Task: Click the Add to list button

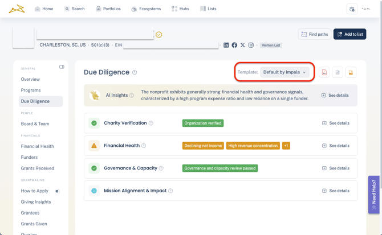Action: tap(350, 34)
